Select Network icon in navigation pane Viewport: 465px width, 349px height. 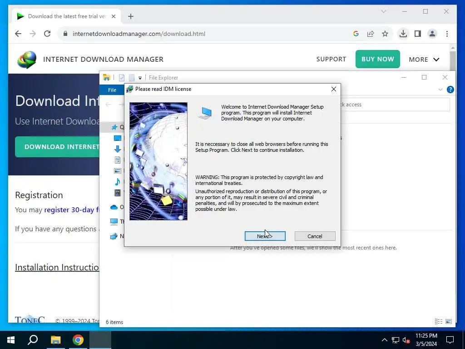coord(114,236)
